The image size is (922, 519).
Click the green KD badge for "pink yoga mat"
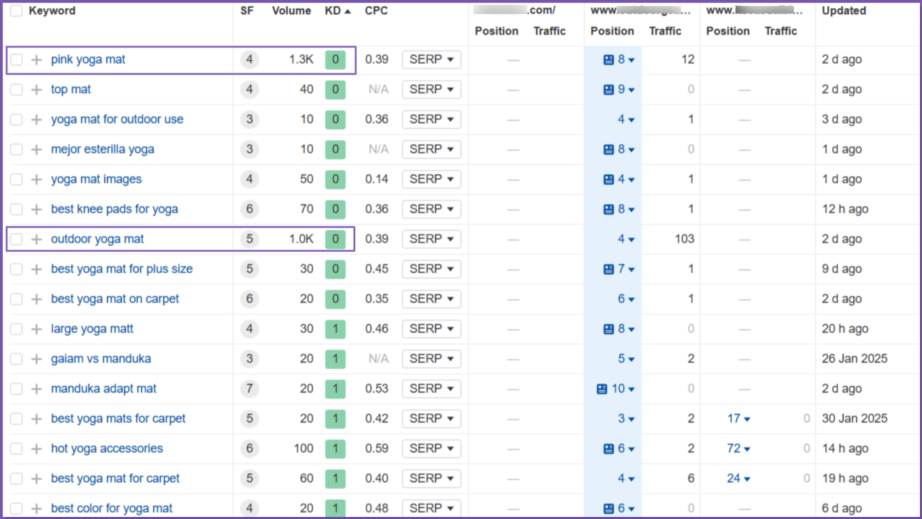[x=335, y=59]
